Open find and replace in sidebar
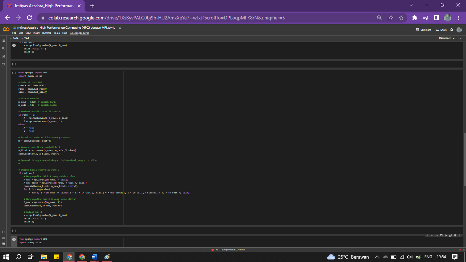The width and height of the screenshot is (466, 262). coord(3,48)
